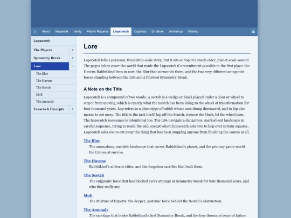This screenshot has width=291, height=218.
Task: Open The Anomaly in sidebar submenu
Action: point(54,102)
